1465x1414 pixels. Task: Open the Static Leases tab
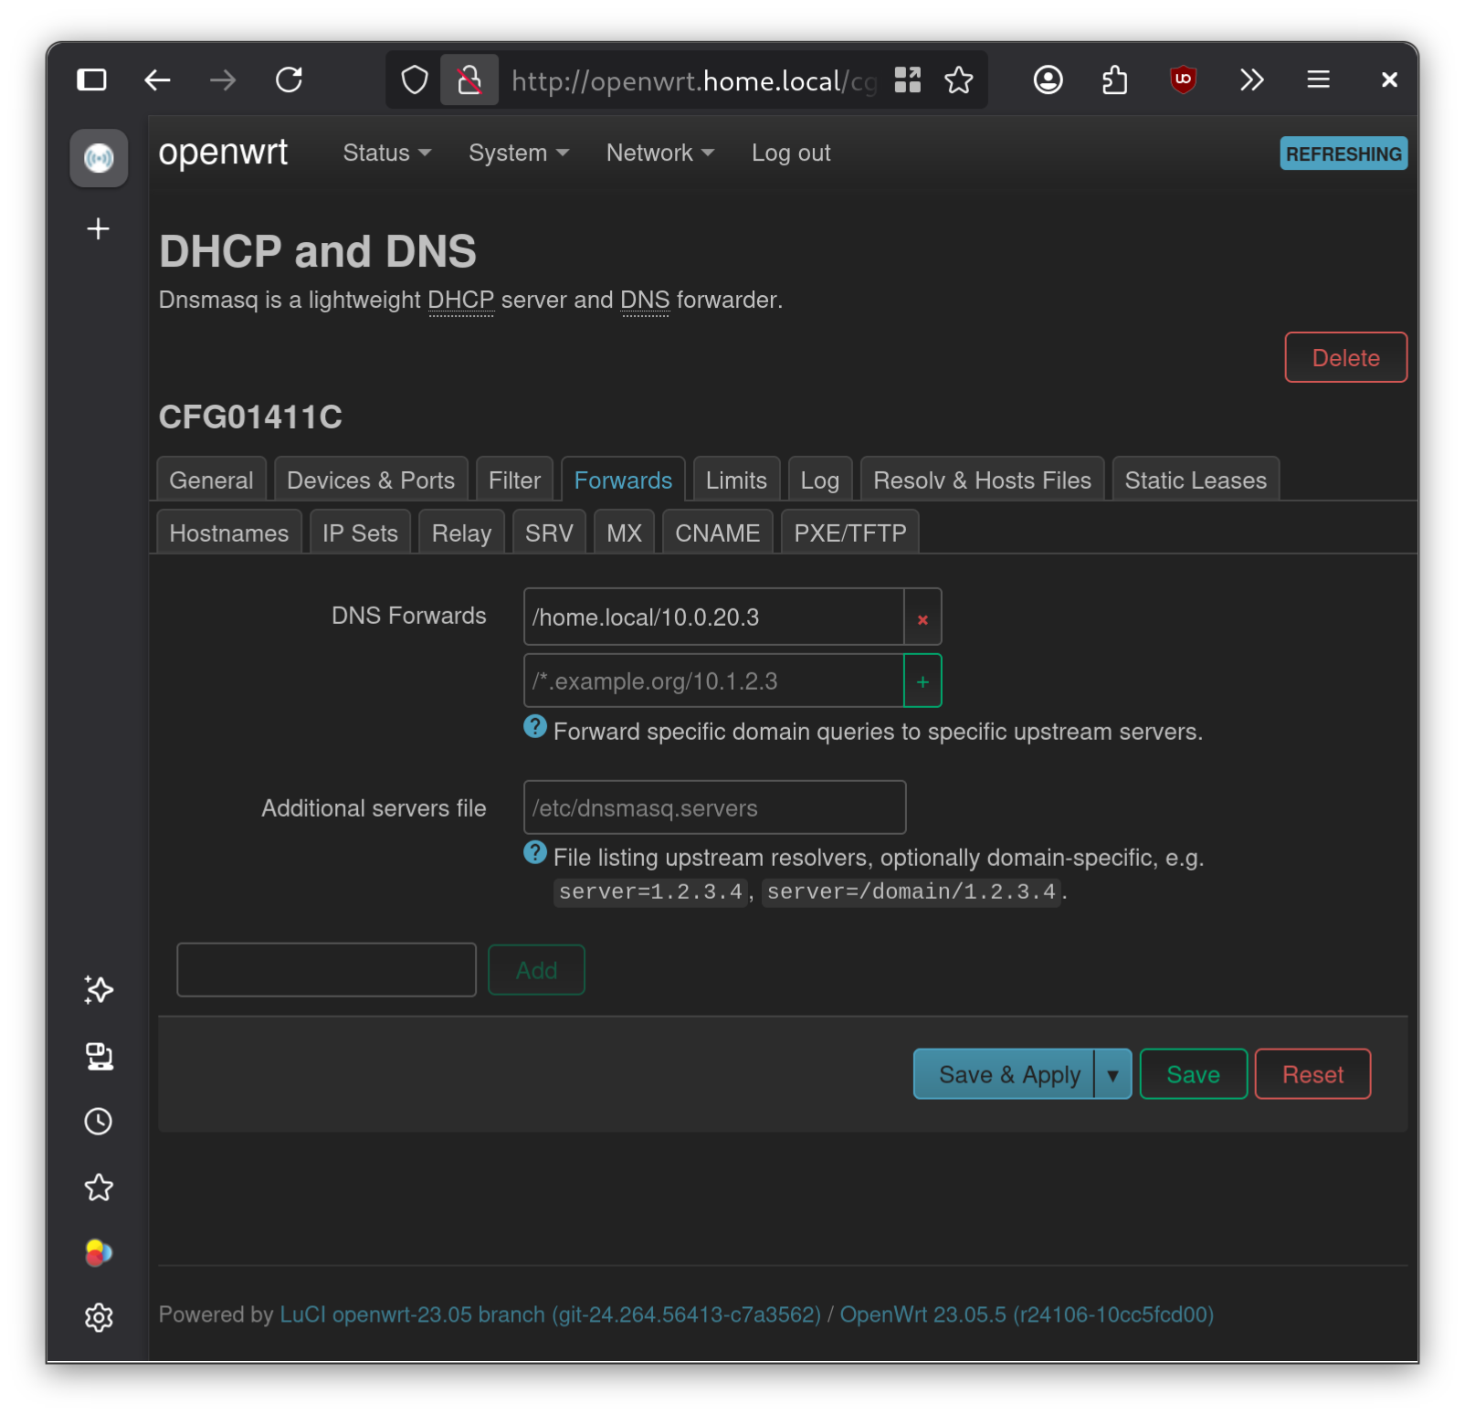click(x=1196, y=480)
